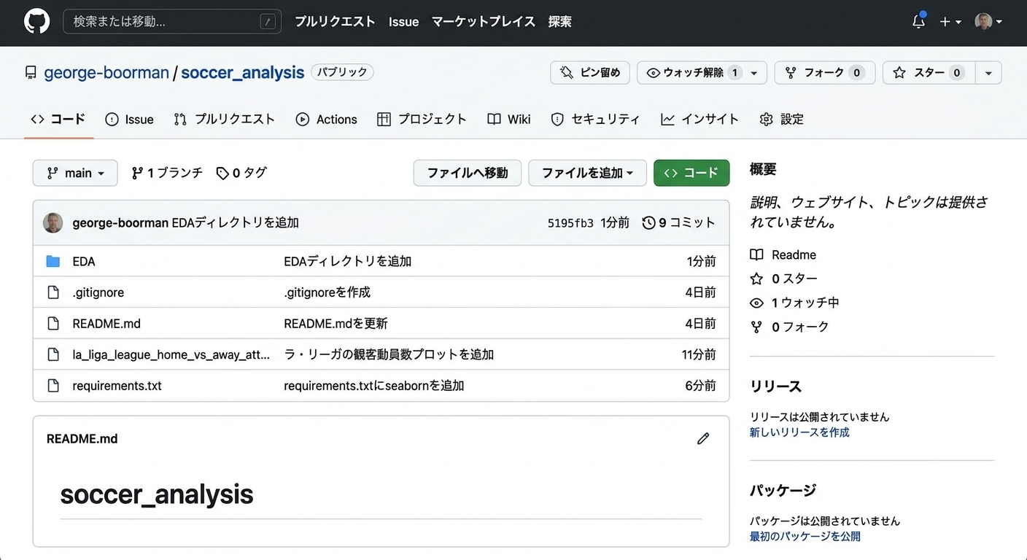The height and width of the screenshot is (560, 1027).
Task: Switch to the インサイト tab
Action: (x=699, y=119)
